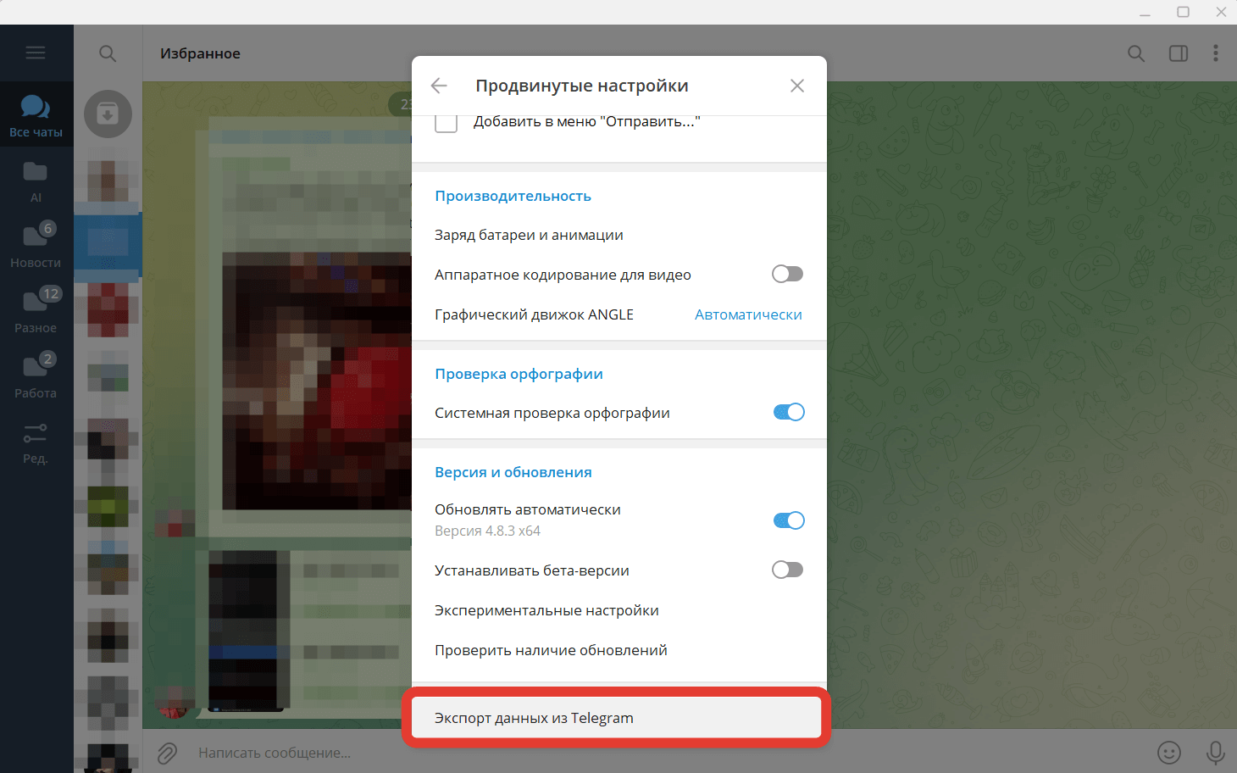Turn off Обновлять автоматически toggle
1237x773 pixels.
point(789,520)
